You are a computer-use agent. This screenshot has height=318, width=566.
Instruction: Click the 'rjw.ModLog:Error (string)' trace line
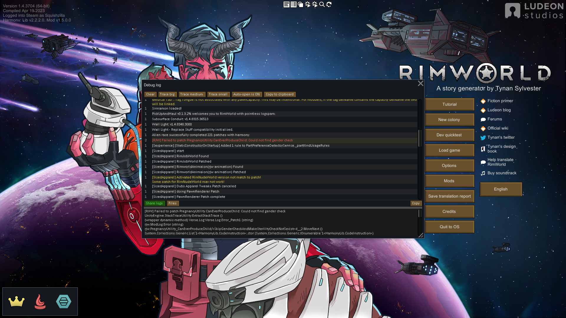pos(164,225)
